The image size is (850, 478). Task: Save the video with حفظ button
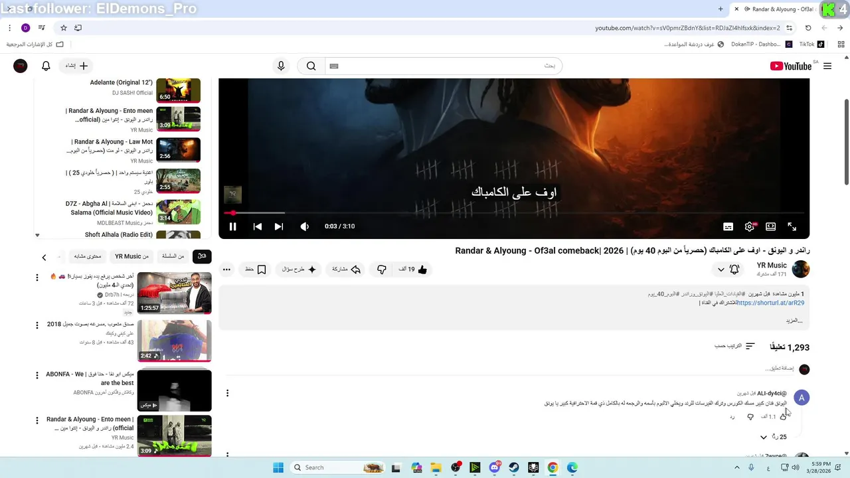click(256, 270)
